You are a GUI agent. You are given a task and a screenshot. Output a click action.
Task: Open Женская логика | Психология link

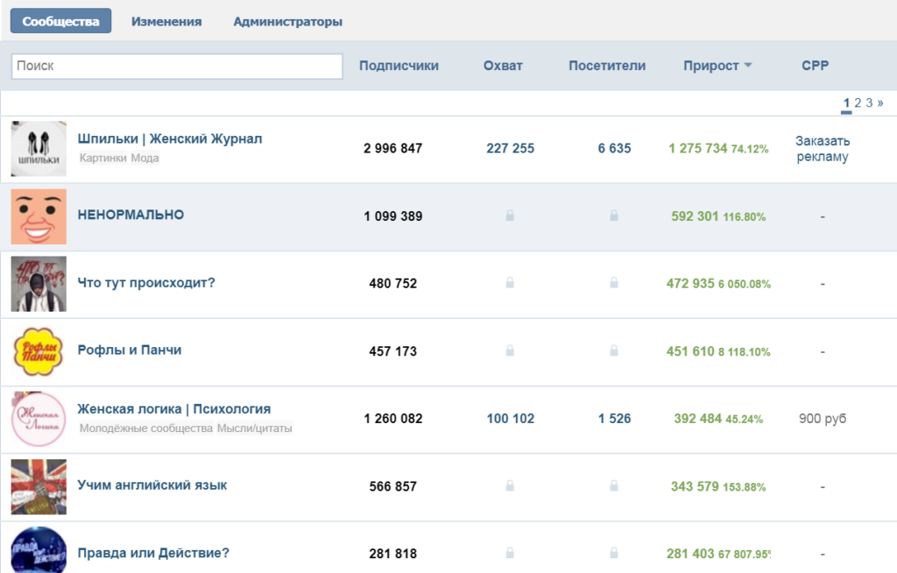pyautogui.click(x=174, y=409)
